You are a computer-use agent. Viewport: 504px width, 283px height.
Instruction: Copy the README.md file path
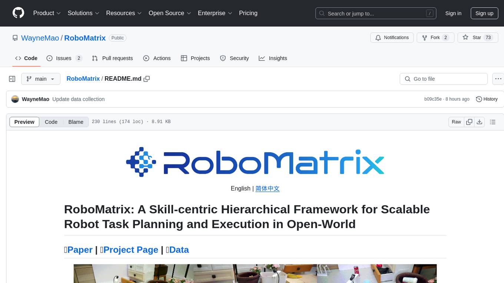[147, 79]
